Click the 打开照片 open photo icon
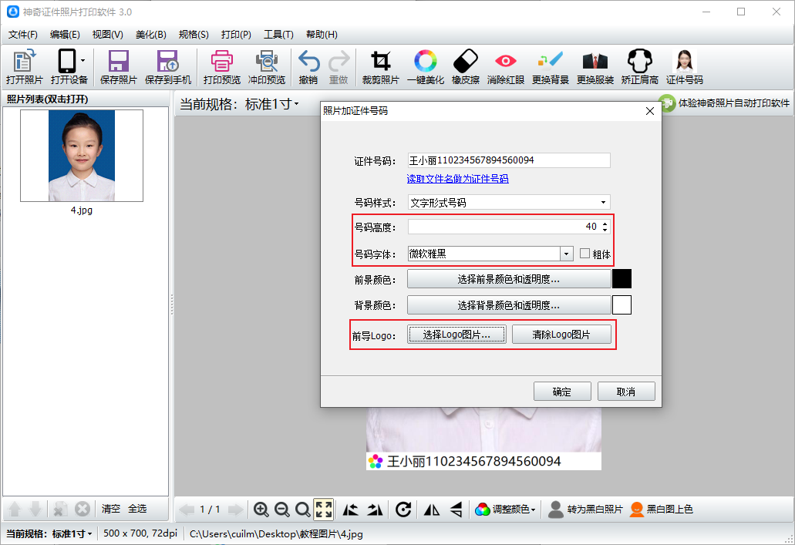 click(x=24, y=66)
